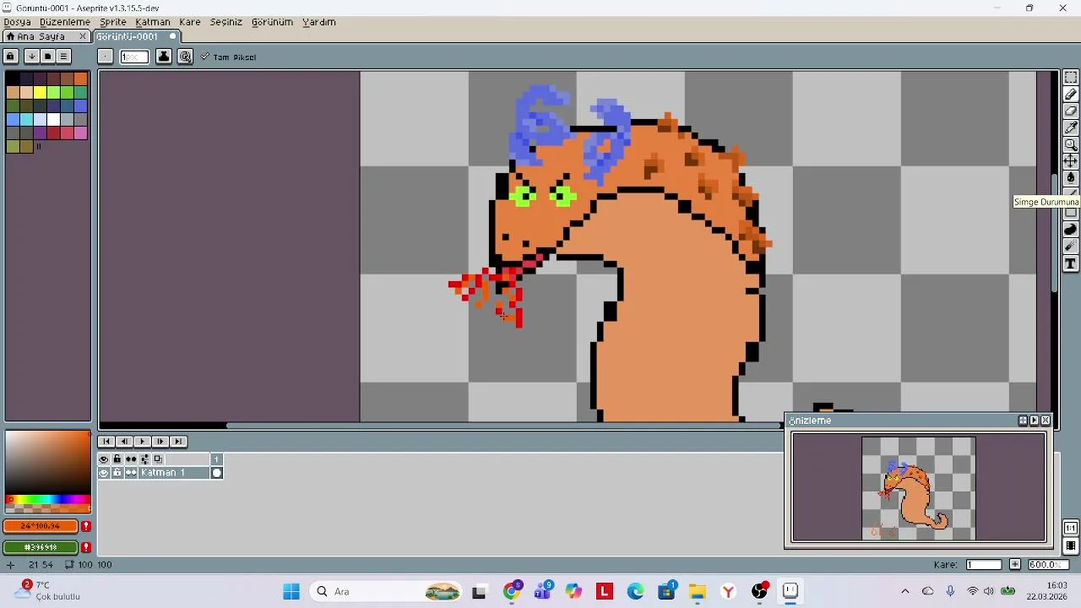Screen dimensions: 1081x608
Task: Play the animation in the Önizleme window
Action: pyautogui.click(x=1034, y=421)
